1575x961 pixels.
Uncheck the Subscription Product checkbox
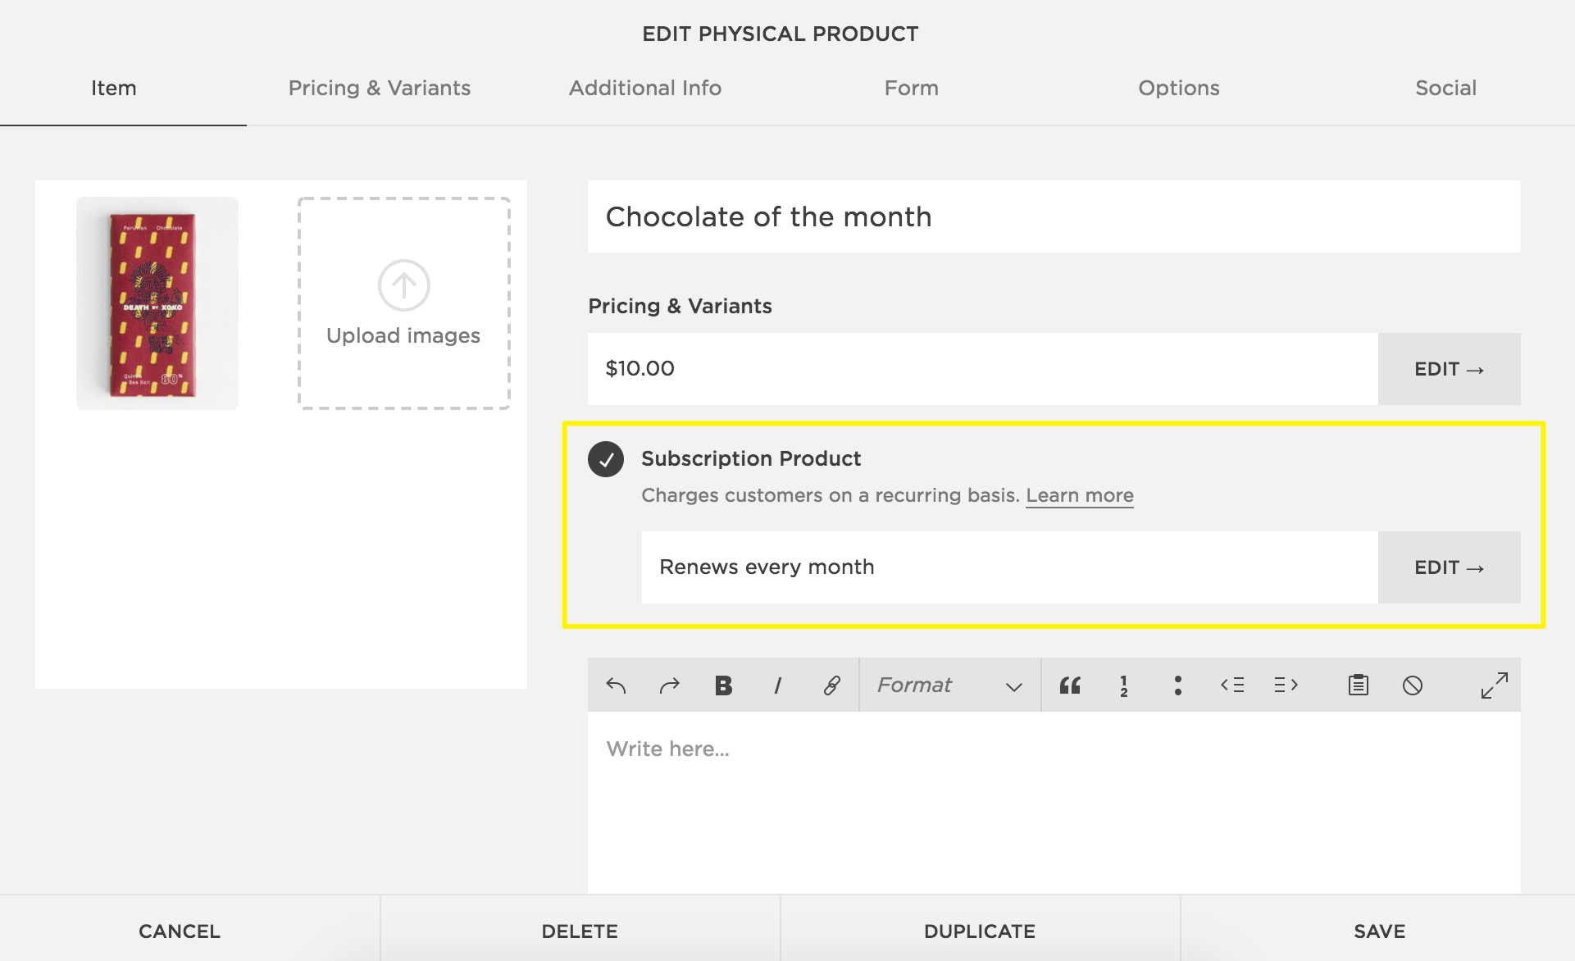pos(606,459)
